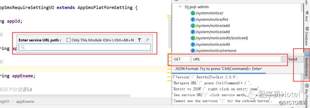Click 'Enter service URL path' label
The width and height of the screenshot is (310, 108).
tap(40, 40)
